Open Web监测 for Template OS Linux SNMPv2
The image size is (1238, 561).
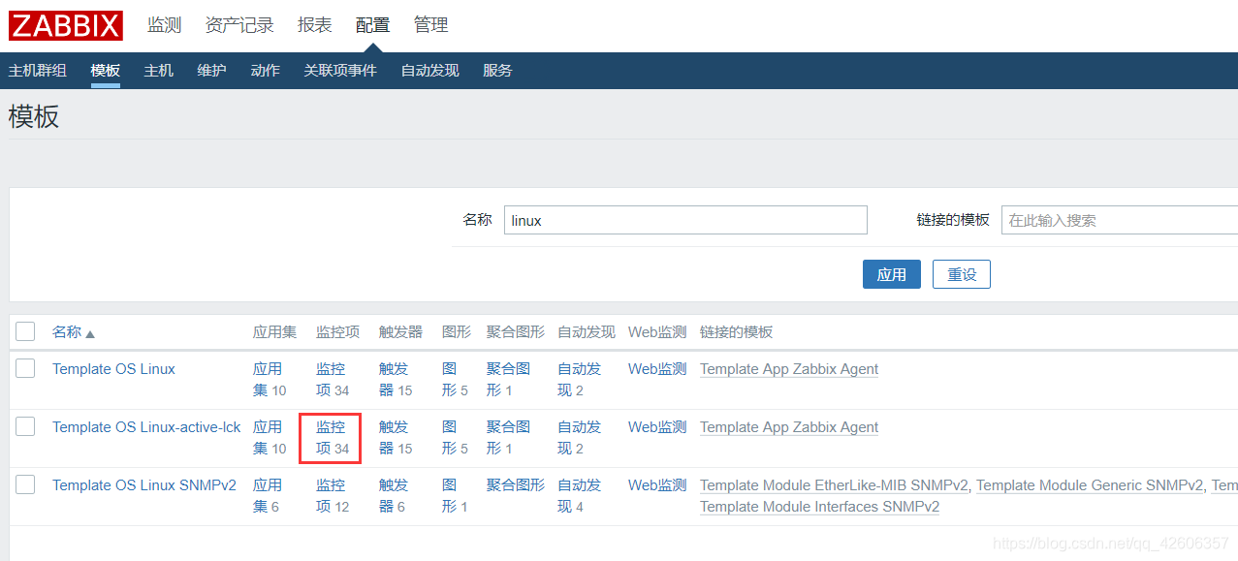(657, 485)
